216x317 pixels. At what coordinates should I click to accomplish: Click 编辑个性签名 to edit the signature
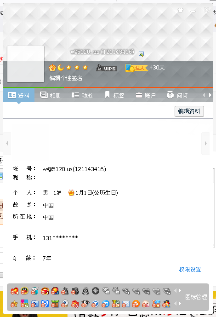pos(66,78)
